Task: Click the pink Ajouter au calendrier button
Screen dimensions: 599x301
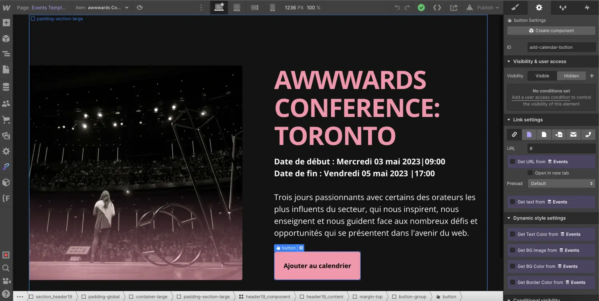Action: 317,265
